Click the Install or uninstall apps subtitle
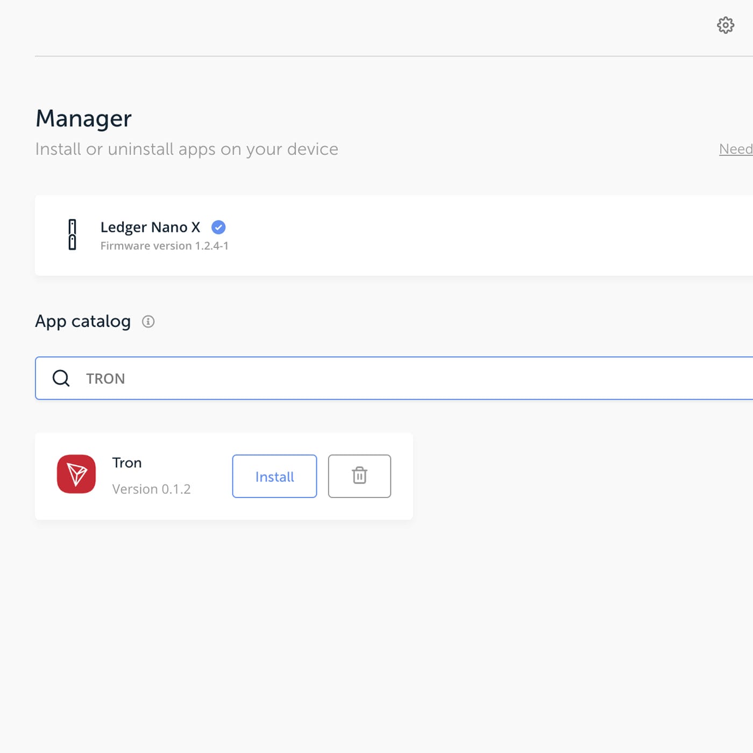Image resolution: width=753 pixels, height=753 pixels. coord(187,149)
